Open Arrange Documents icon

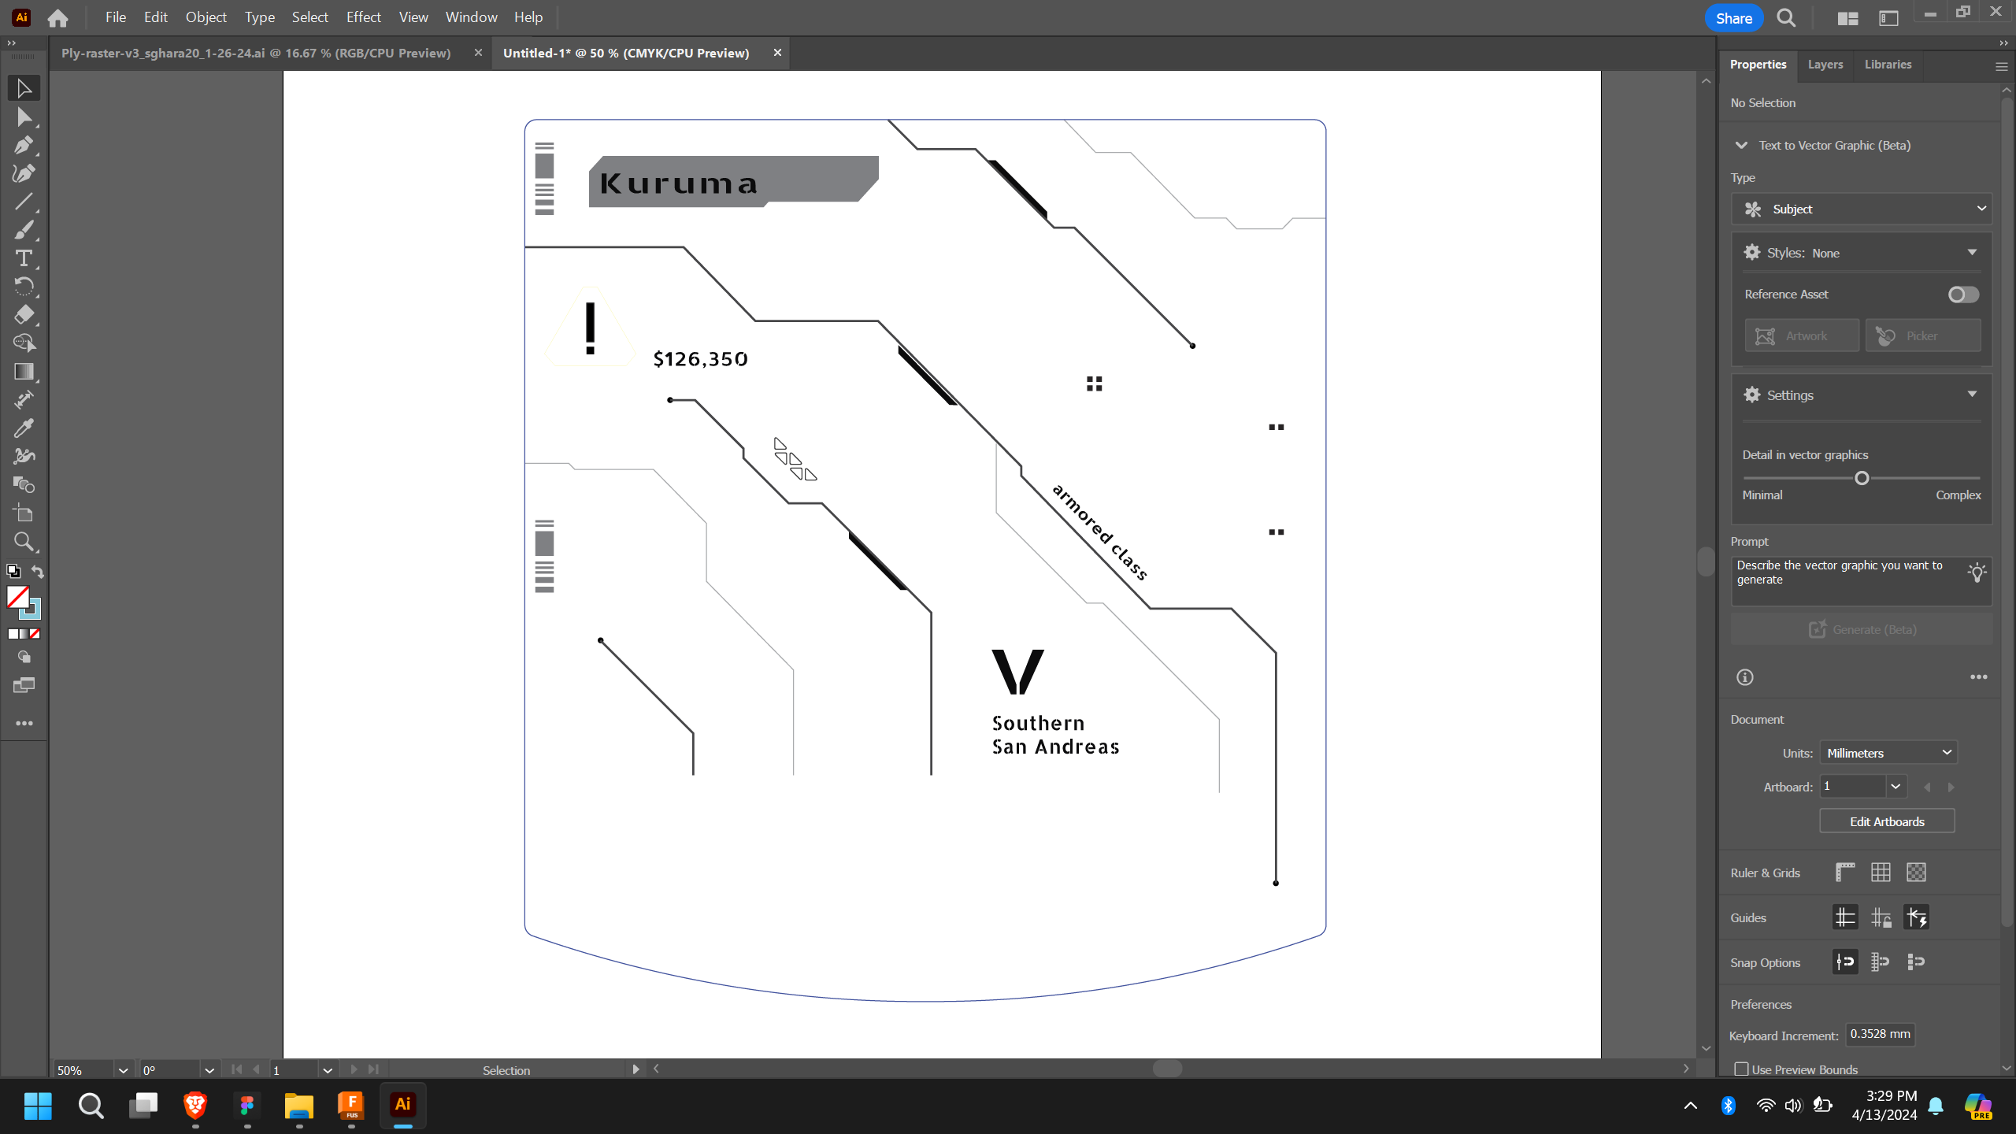tap(1847, 18)
